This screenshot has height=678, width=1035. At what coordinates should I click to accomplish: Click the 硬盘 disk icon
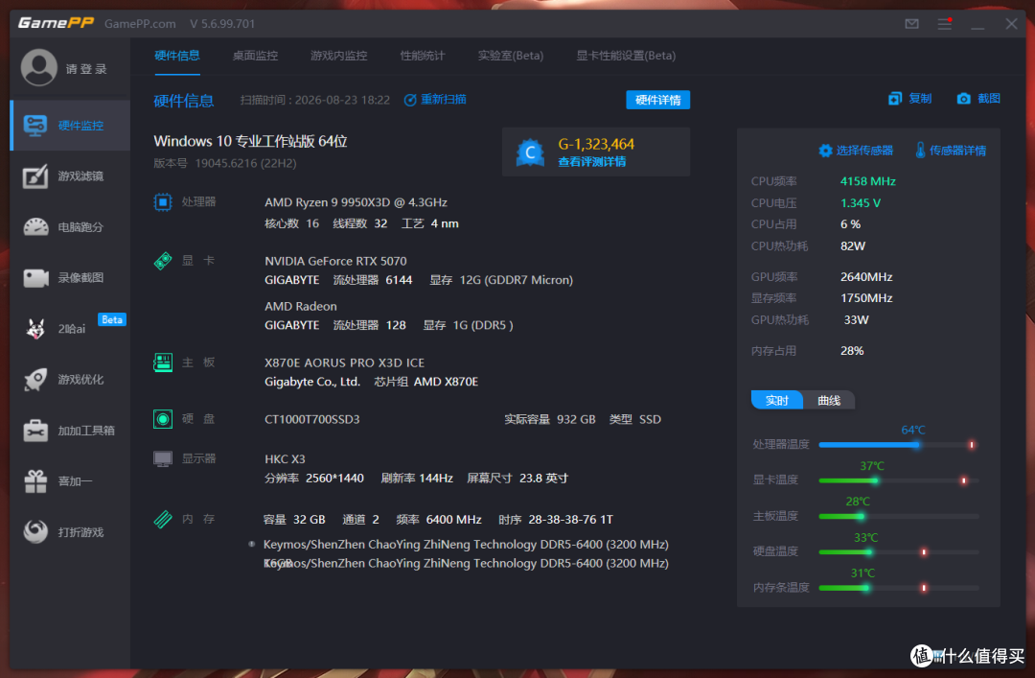click(163, 419)
